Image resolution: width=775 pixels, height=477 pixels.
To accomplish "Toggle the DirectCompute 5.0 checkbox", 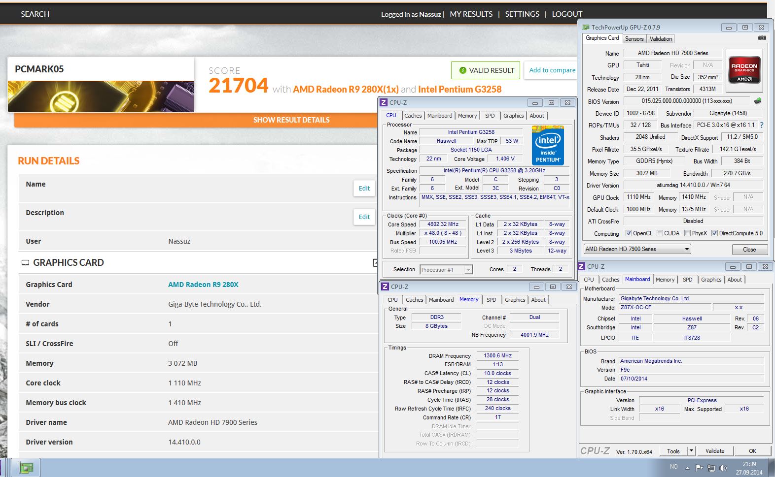I will click(x=714, y=233).
